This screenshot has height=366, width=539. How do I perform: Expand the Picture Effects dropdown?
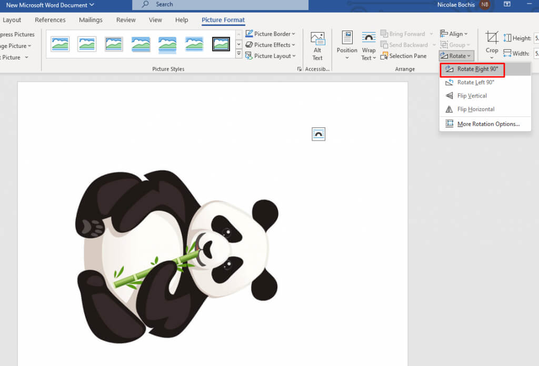[271, 45]
